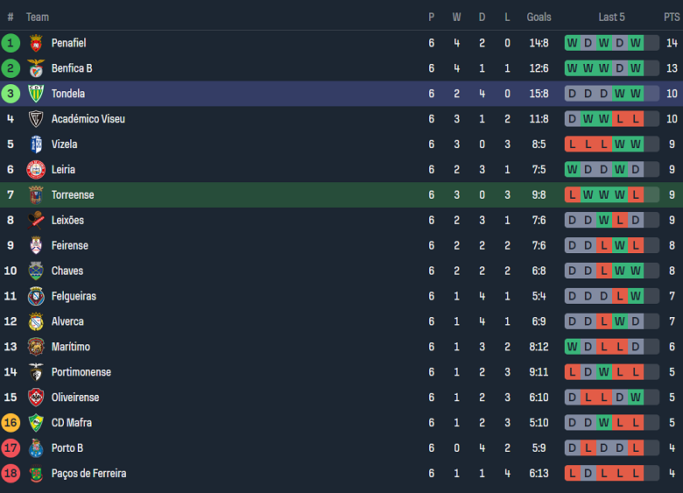Screen dimensions: 683x493
Task: Click the Académico Viseu crest icon
Action: 36,119
